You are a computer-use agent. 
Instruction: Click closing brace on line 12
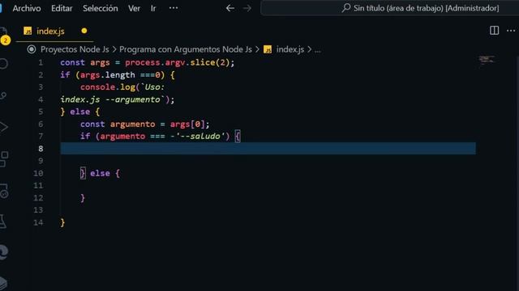pyautogui.click(x=83, y=198)
